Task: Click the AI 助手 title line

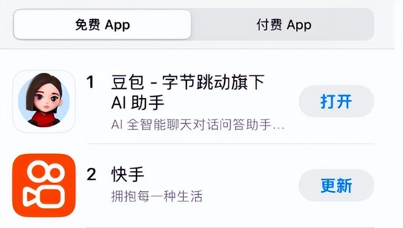Action: click(x=138, y=103)
